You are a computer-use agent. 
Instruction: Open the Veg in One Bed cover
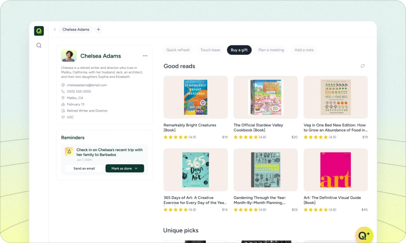pos(336,97)
